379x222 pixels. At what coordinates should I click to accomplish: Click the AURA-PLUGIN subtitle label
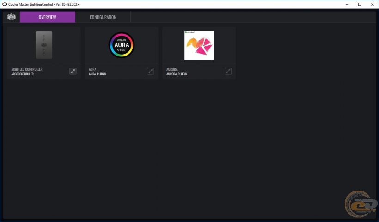(x=98, y=74)
